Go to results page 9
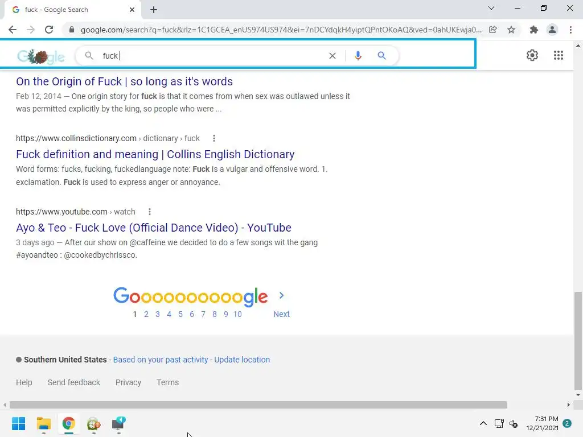 [225, 314]
